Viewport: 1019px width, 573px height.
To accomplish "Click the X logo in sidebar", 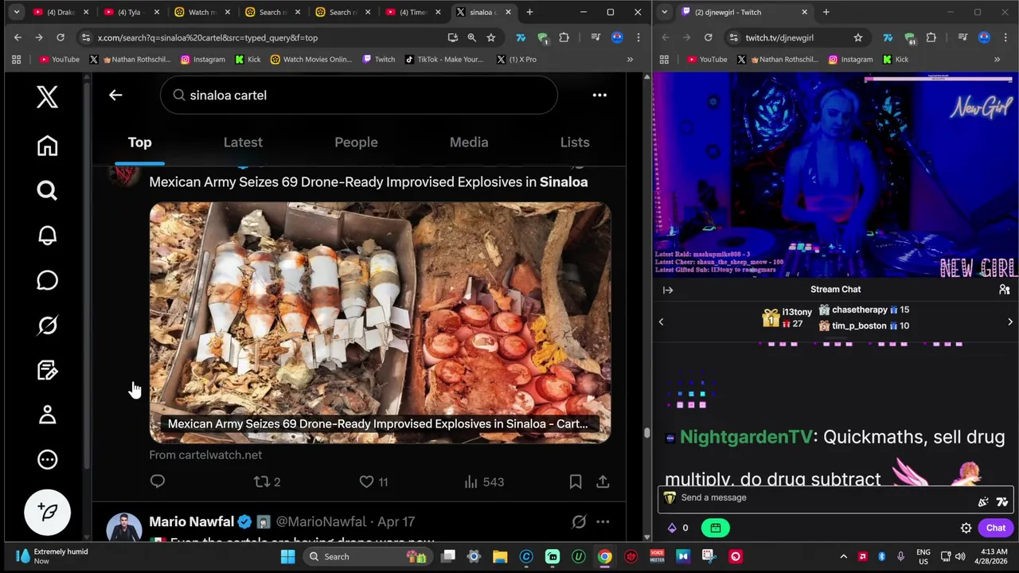I will [x=47, y=96].
